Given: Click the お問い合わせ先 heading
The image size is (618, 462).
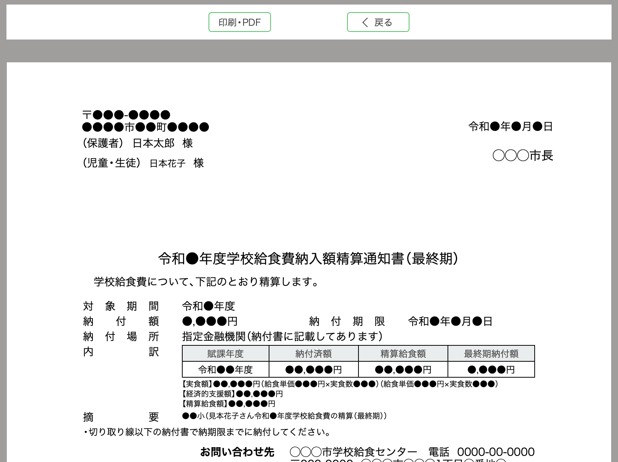Looking at the screenshot, I should coord(237,452).
